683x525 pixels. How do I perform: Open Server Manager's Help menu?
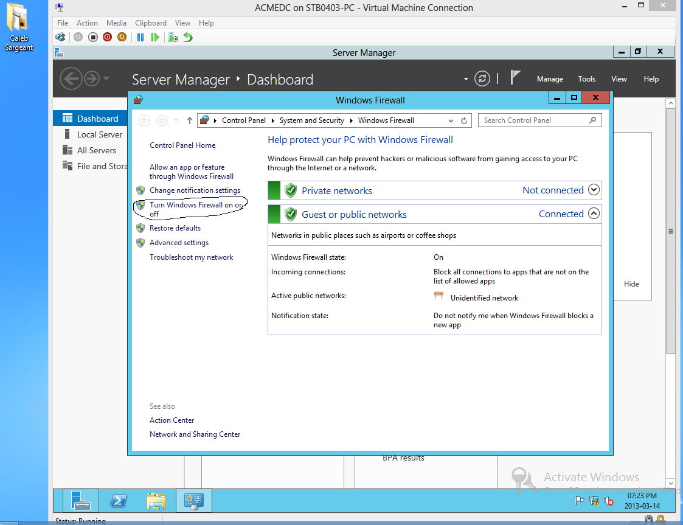coord(651,79)
